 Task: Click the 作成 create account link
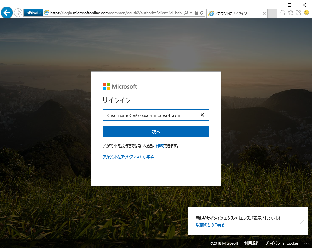(160, 146)
